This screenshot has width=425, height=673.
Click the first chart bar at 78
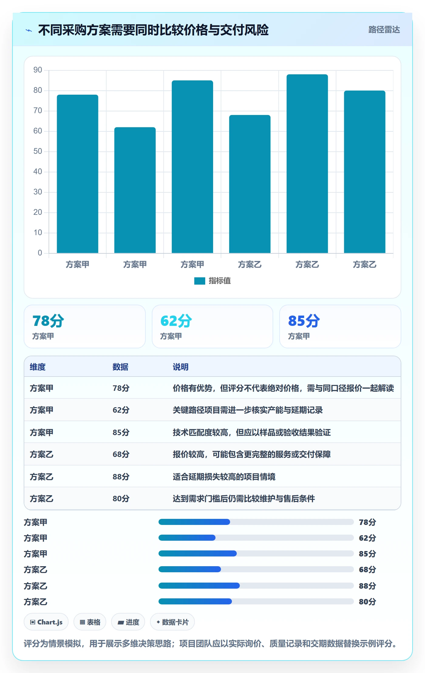[77, 174]
